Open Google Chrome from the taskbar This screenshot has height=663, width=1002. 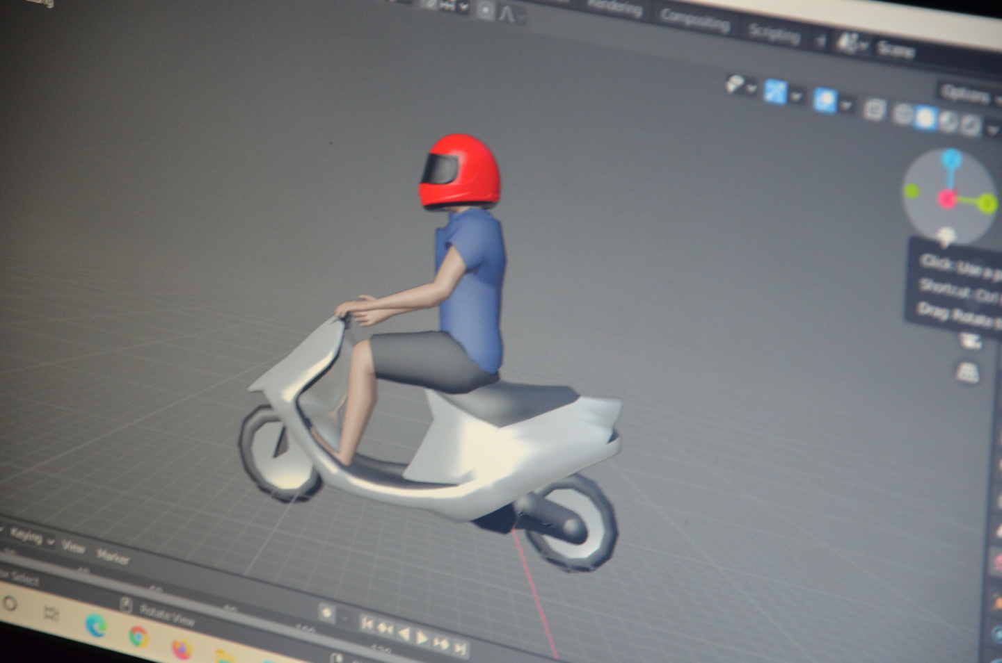point(138,636)
